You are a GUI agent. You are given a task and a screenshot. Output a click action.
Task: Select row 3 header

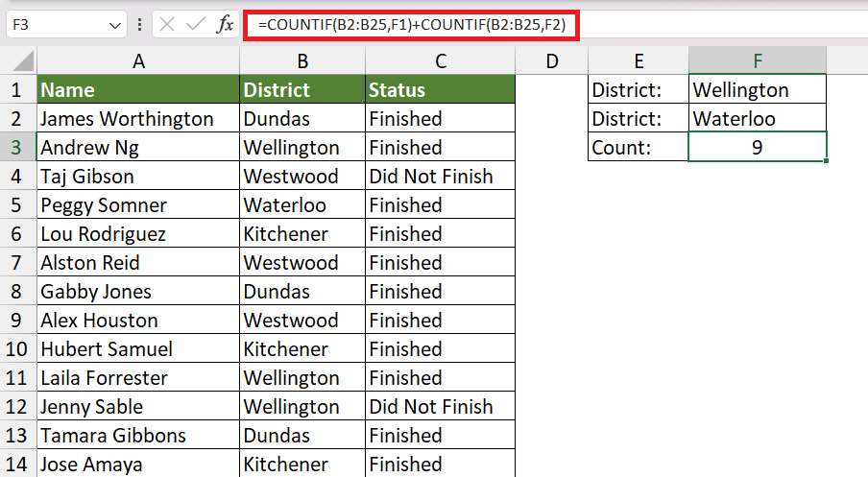point(16,148)
